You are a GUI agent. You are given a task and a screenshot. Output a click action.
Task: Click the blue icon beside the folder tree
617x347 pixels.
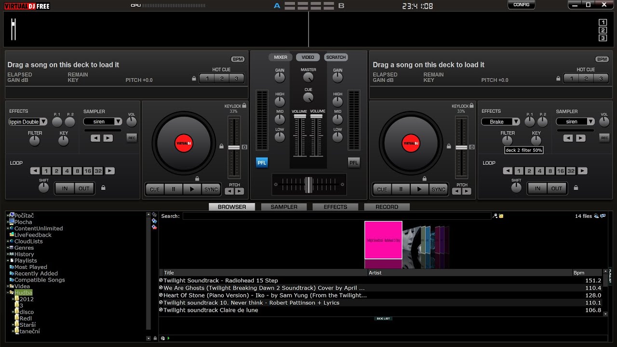click(154, 221)
